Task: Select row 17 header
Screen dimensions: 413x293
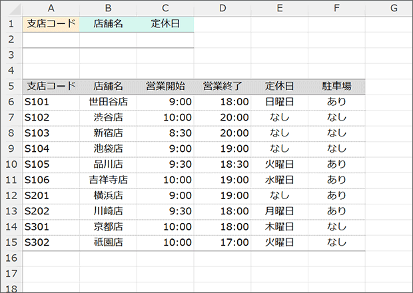Action: [x=11, y=272]
